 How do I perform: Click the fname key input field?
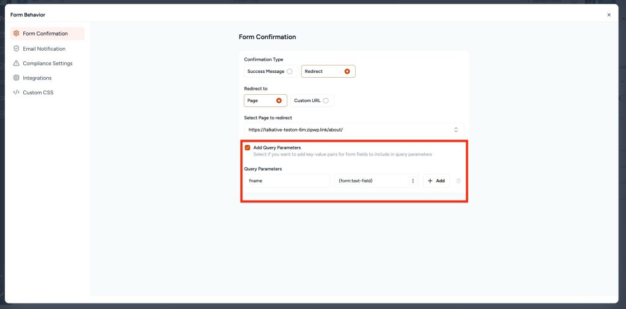click(287, 181)
